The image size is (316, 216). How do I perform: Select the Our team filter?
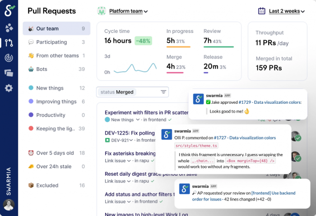[56, 28]
